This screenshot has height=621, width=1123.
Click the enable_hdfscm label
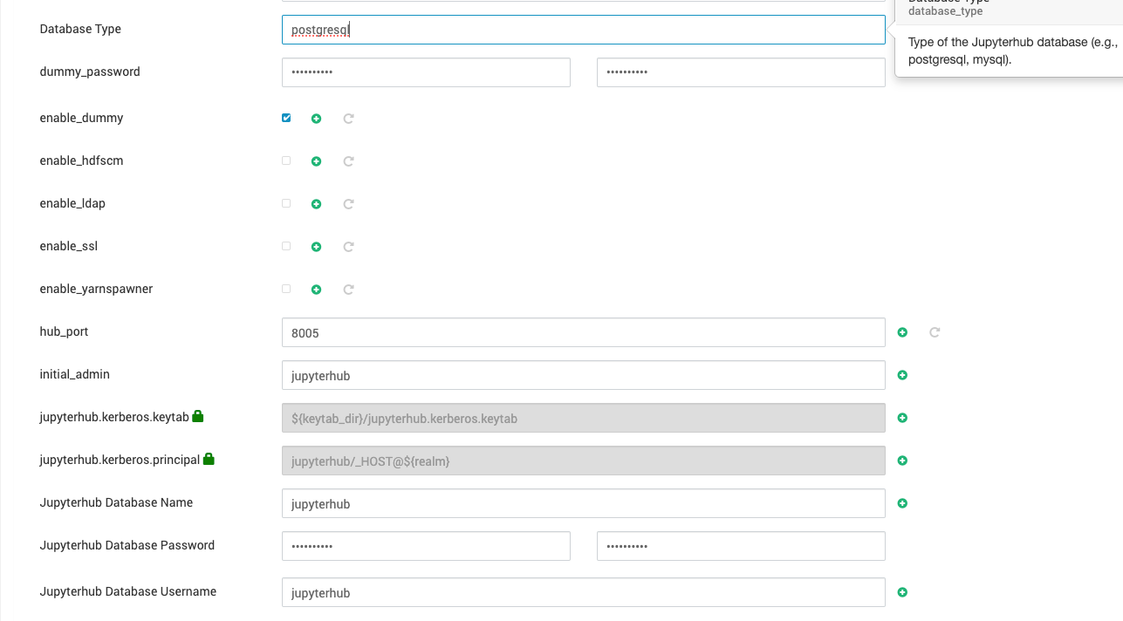point(81,160)
